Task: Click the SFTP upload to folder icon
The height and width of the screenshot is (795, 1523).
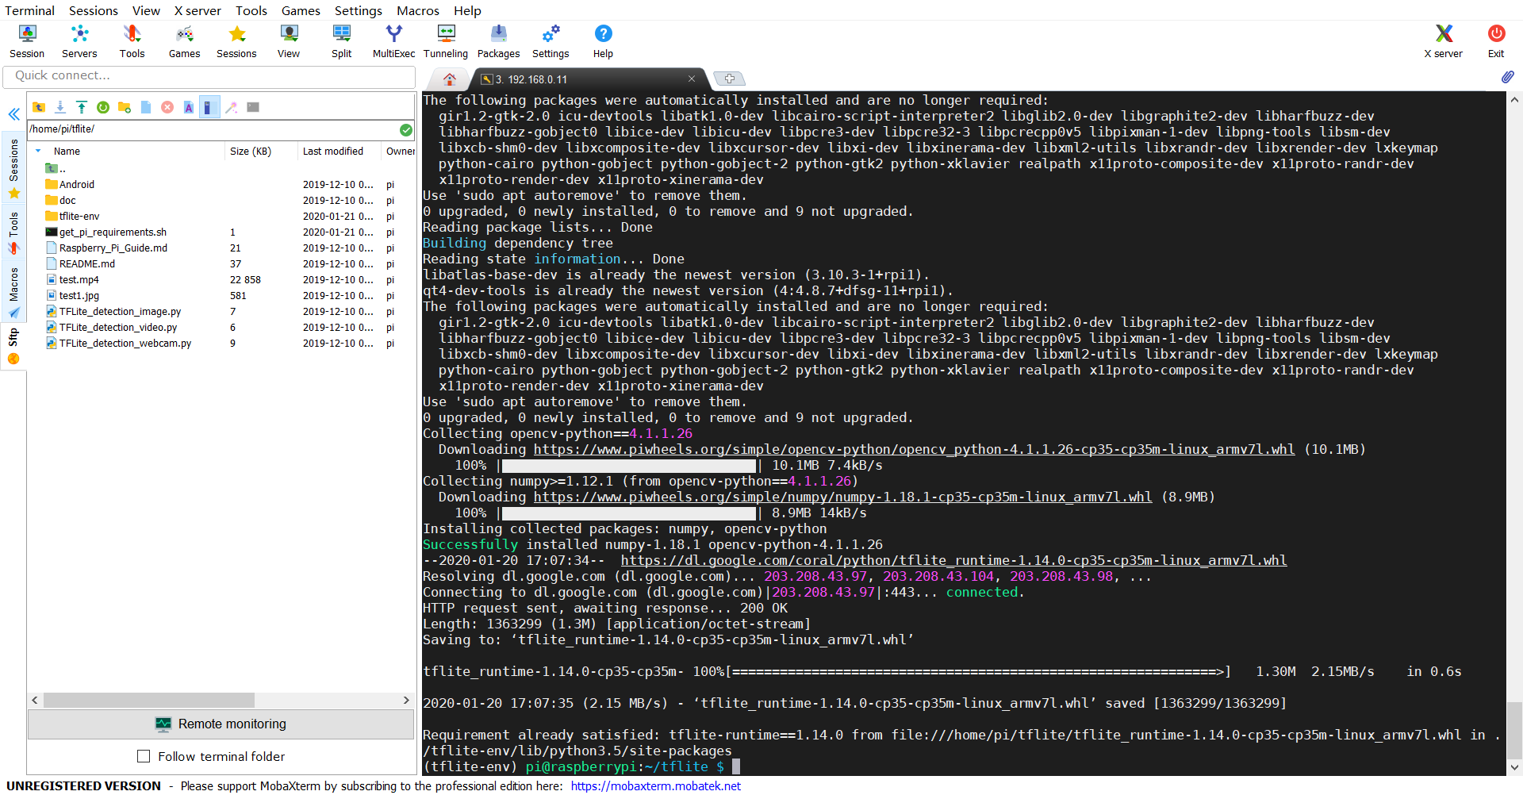Action: [82, 107]
